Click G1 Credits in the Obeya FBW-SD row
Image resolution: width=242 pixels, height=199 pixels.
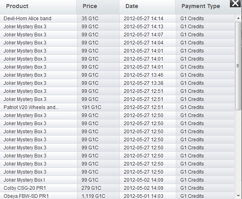tap(192, 196)
